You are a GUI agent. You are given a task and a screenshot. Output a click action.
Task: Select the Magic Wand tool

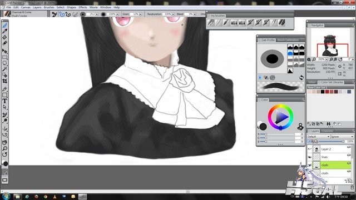[x=4, y=68]
